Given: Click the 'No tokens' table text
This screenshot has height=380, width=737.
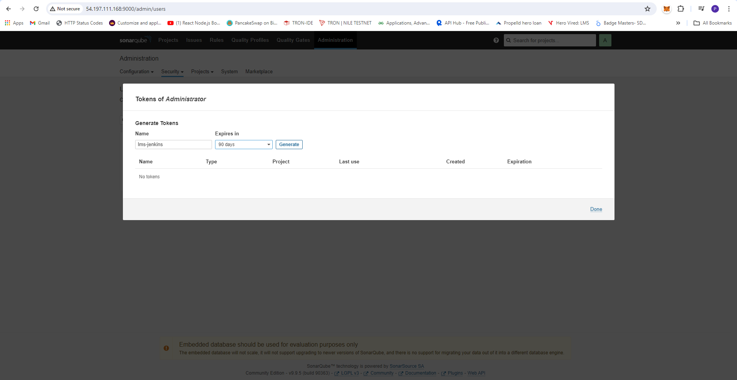Looking at the screenshot, I should 149,177.
